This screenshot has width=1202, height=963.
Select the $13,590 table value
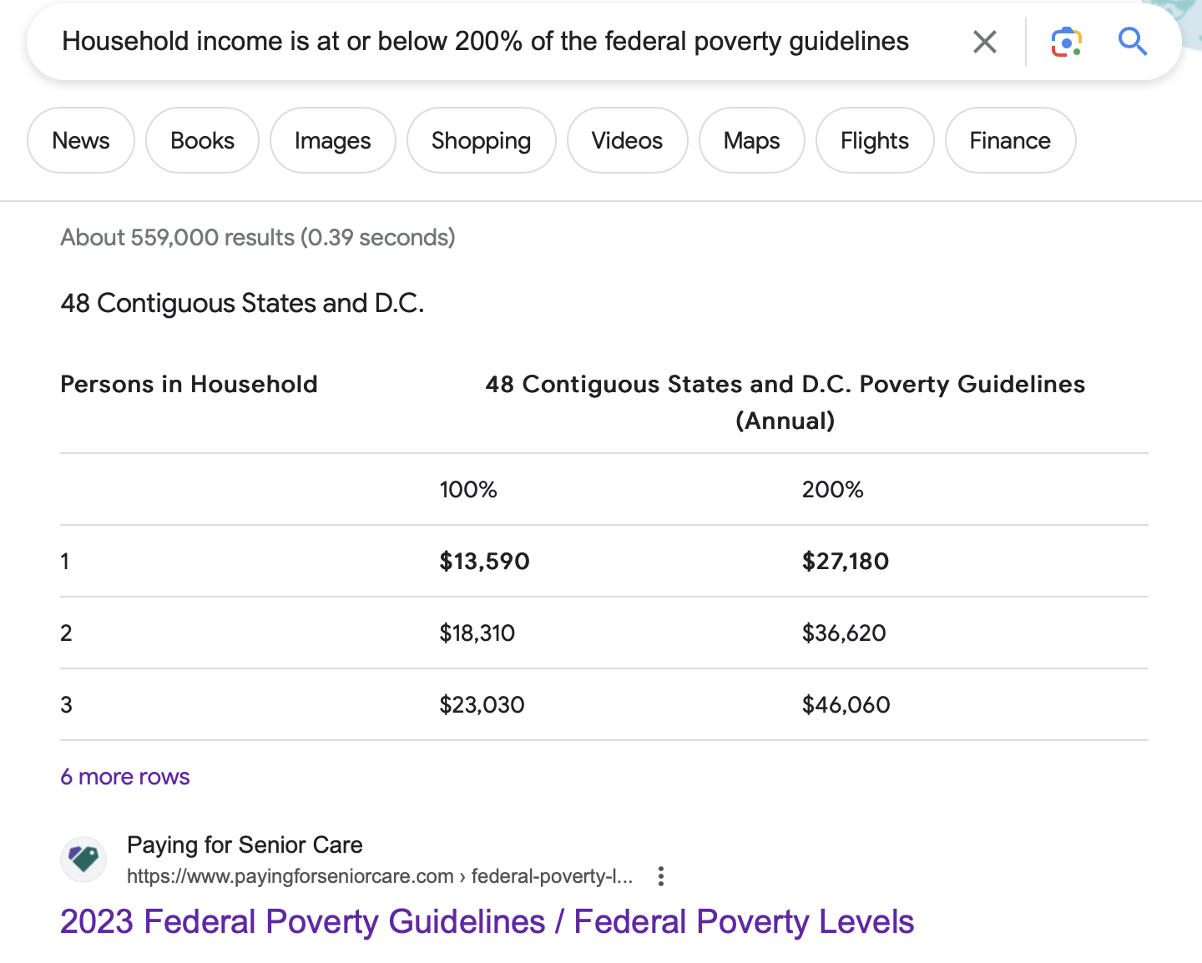pos(484,561)
